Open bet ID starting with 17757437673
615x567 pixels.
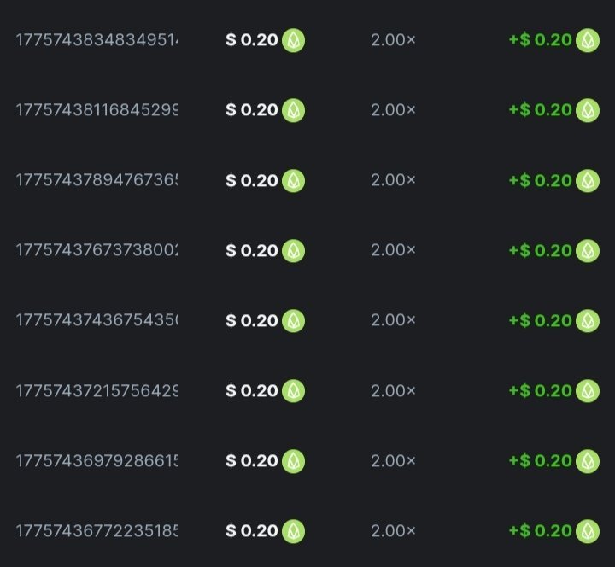coord(97,250)
